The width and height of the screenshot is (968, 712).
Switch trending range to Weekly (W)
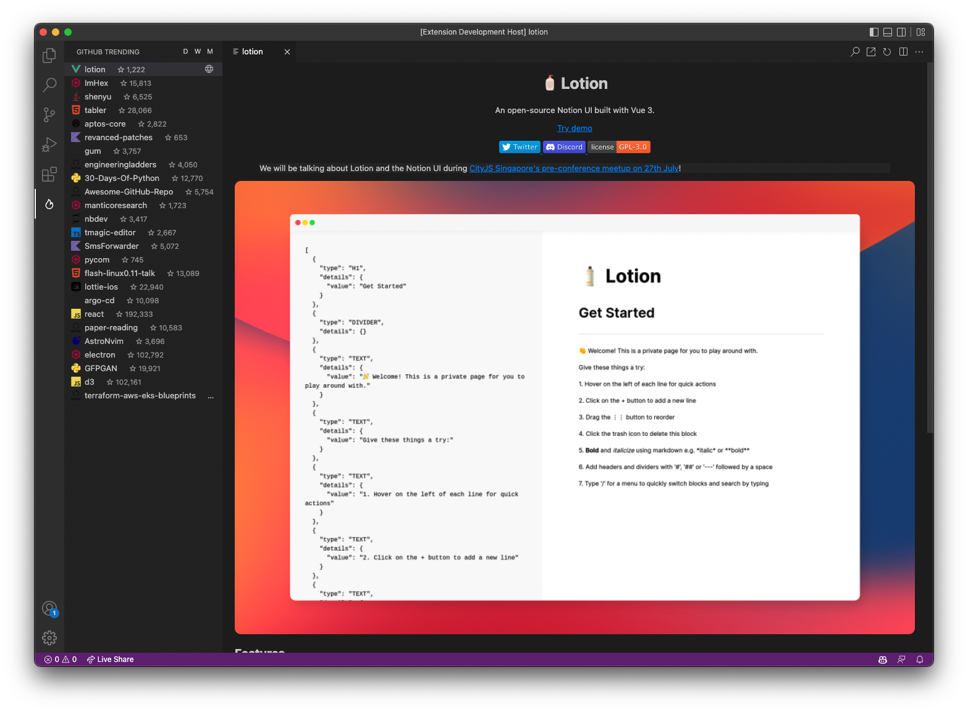point(198,52)
